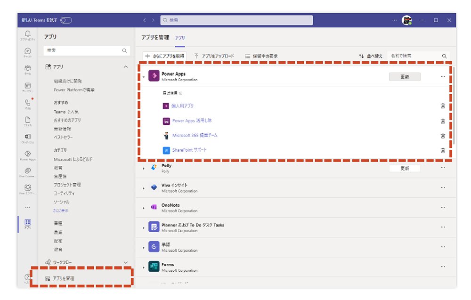Open Power Platform で構築 category
471x300 pixels.
[74, 90]
